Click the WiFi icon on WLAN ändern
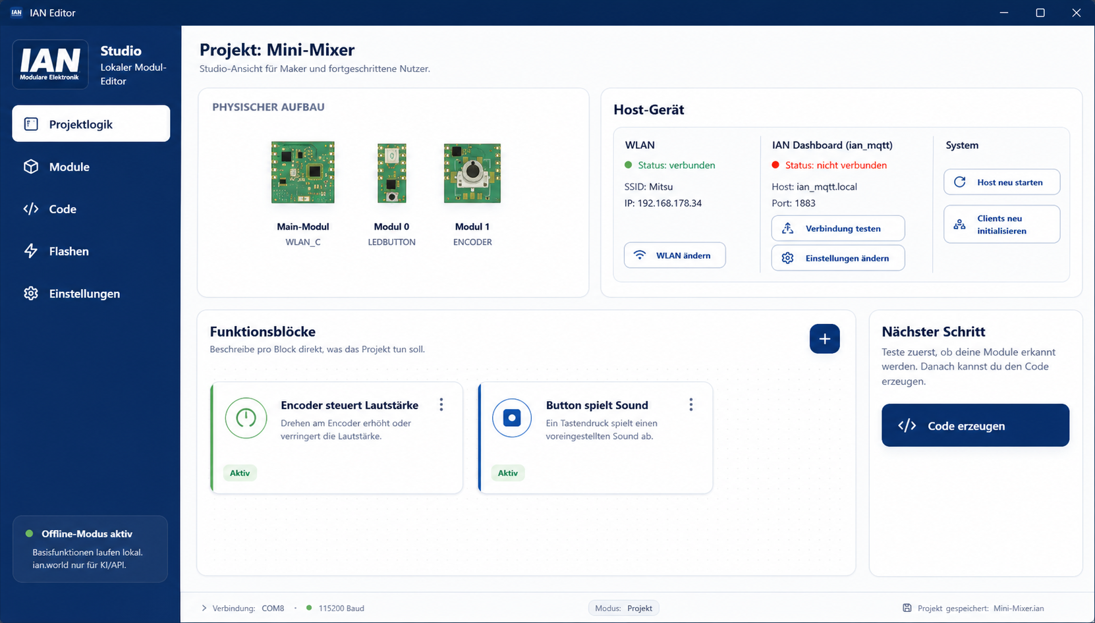Screen dimensions: 1095x623 (640, 255)
